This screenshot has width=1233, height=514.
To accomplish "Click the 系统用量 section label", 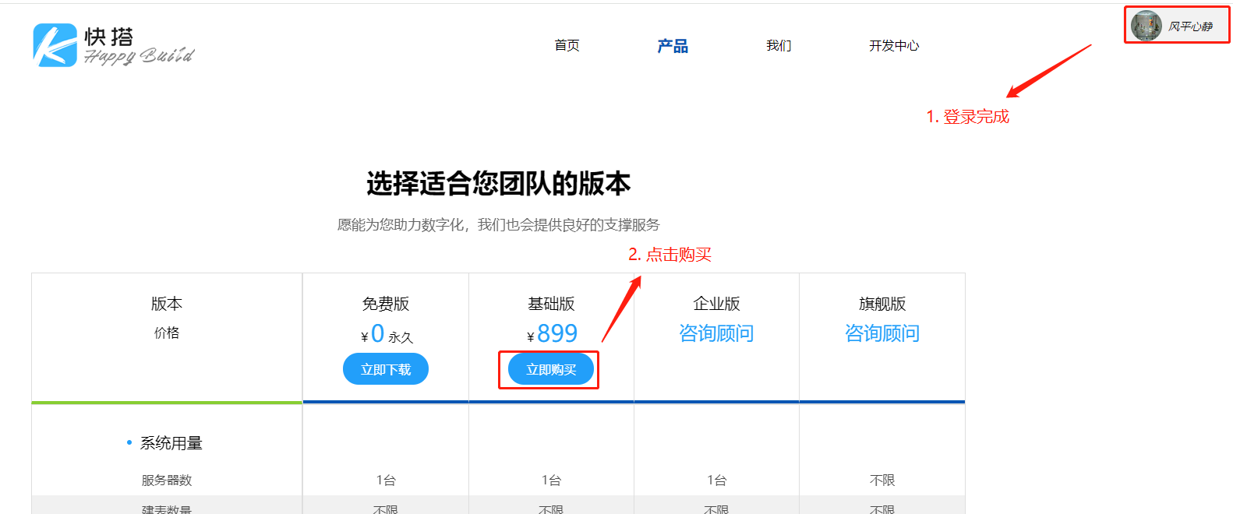I will [171, 443].
